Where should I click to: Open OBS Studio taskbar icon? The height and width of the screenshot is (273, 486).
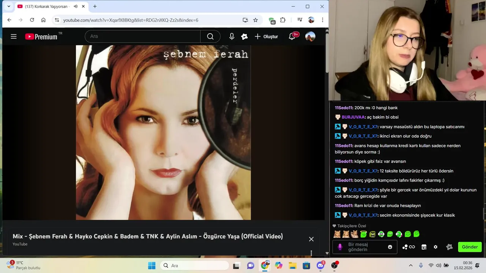335,265
